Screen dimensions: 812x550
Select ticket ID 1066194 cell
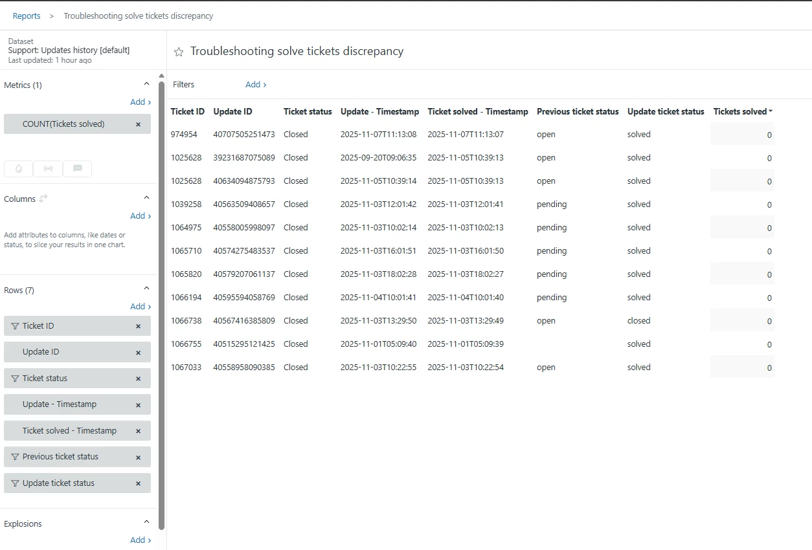click(x=186, y=298)
